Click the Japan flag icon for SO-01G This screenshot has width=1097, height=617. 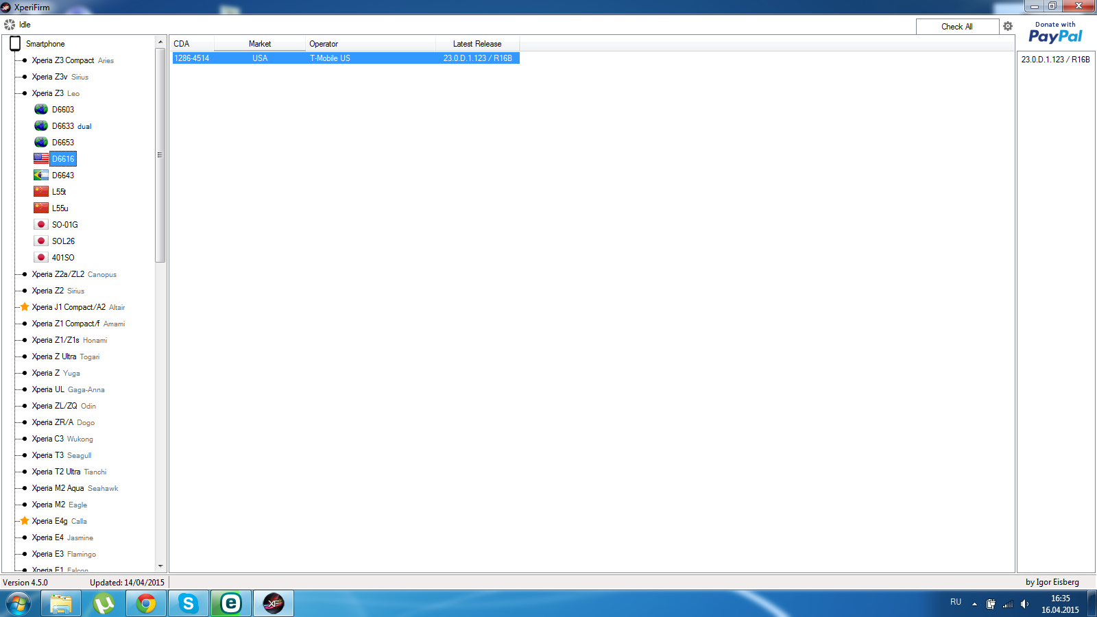click(x=41, y=225)
